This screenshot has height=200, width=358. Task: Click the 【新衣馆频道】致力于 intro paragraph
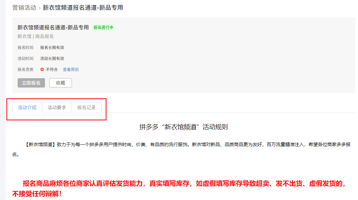click(181, 149)
